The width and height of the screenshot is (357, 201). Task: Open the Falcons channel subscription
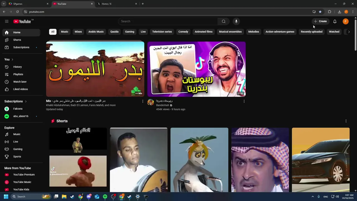(x=21, y=109)
